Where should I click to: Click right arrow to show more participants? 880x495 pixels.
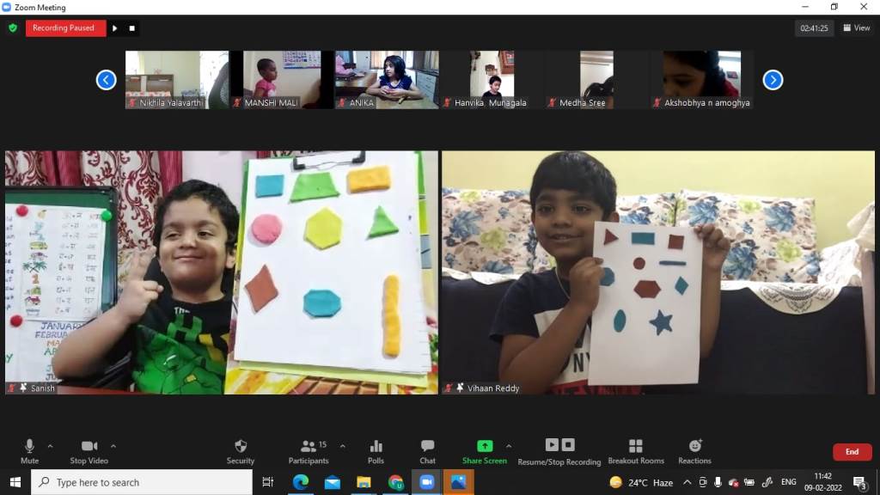coord(773,80)
